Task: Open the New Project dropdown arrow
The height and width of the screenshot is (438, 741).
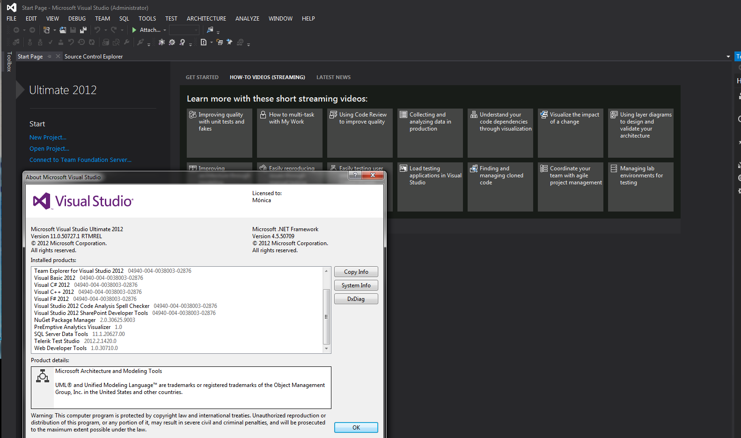Action: point(54,30)
